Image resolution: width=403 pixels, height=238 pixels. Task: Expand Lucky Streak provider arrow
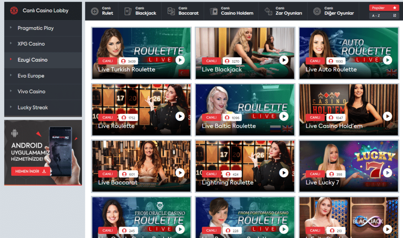click(11, 107)
